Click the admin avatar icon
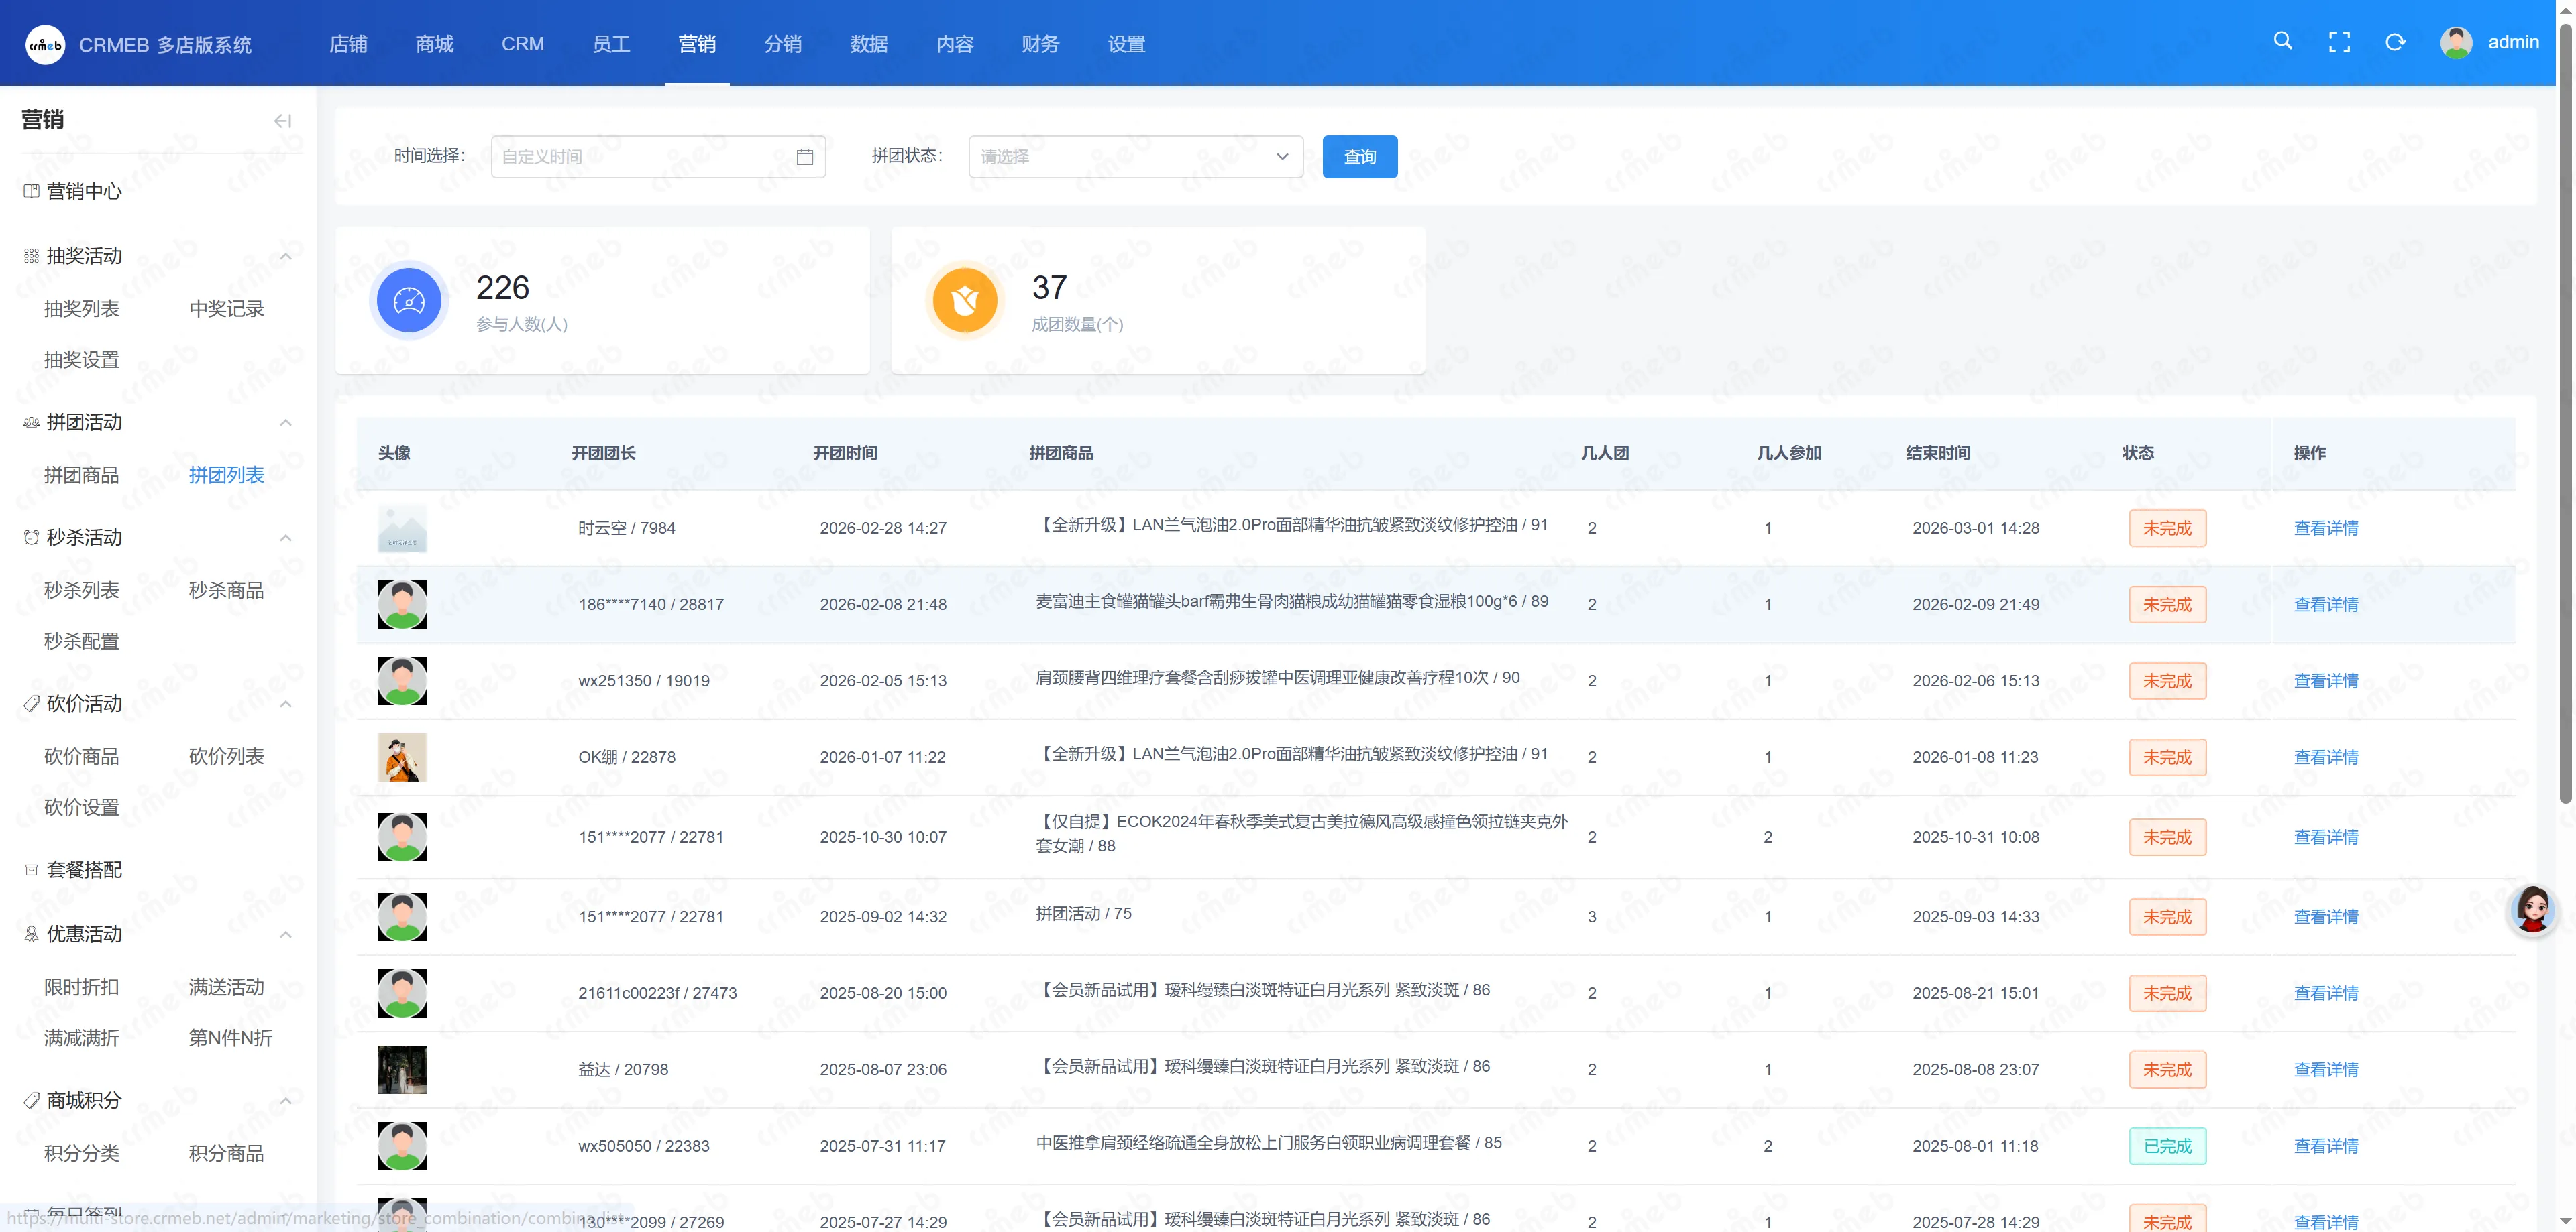2576x1232 pixels. 2456,42
